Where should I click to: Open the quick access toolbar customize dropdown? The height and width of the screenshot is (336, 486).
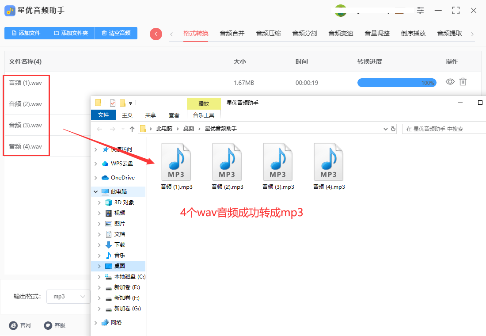[130, 103]
